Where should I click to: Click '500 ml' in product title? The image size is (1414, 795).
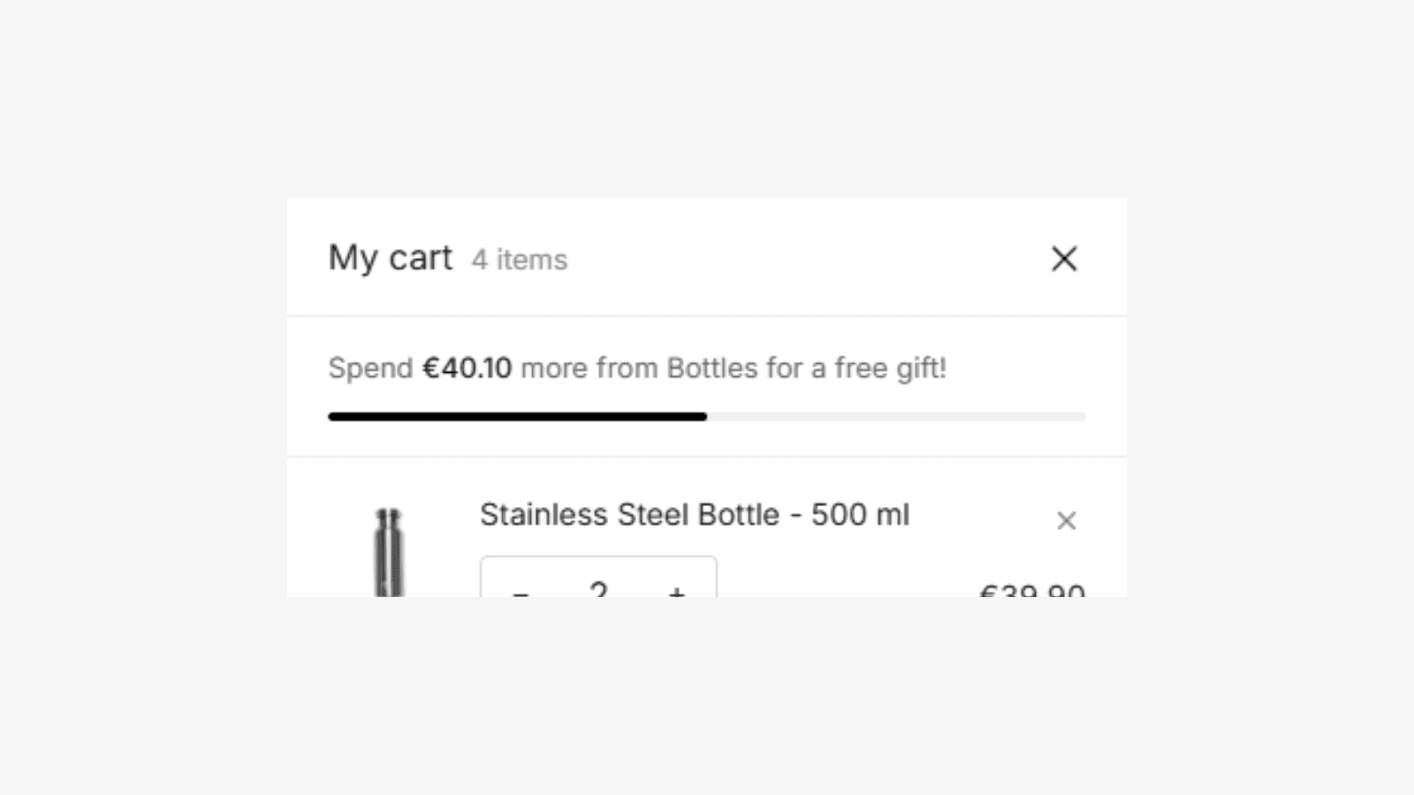click(x=861, y=515)
